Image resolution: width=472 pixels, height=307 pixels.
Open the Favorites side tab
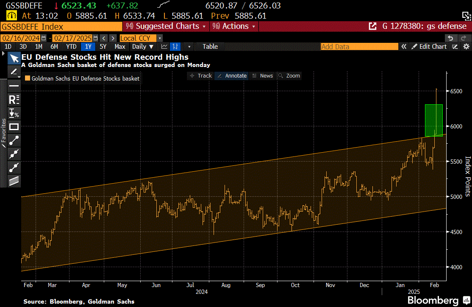tap(3, 133)
